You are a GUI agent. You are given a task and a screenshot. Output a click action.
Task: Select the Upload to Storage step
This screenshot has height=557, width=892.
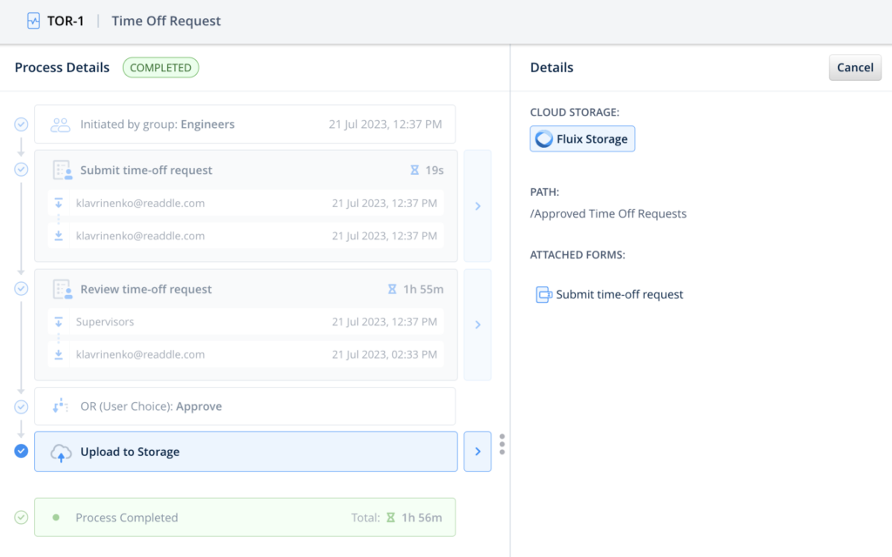(x=246, y=452)
